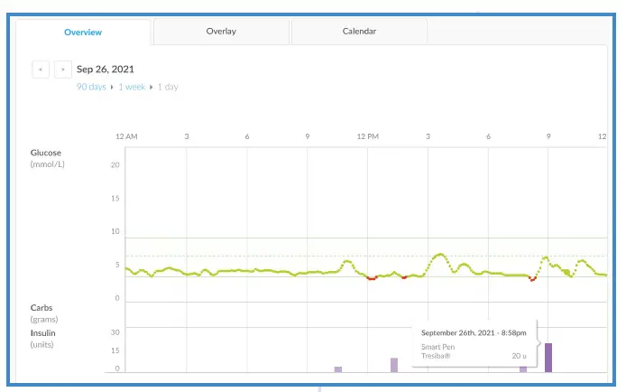Switch to 1 week range
This screenshot has height=392, width=626.
tap(132, 87)
